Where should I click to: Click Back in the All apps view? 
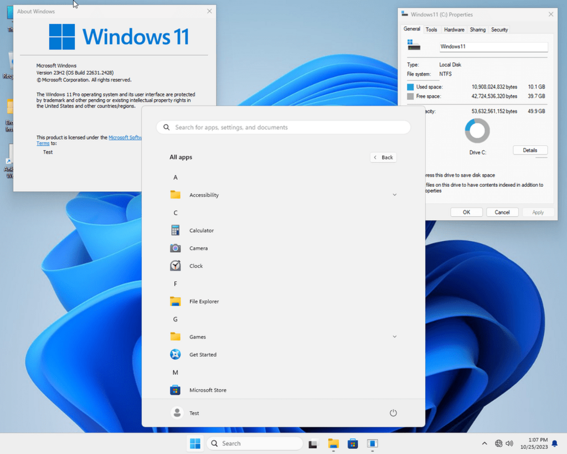(x=383, y=157)
